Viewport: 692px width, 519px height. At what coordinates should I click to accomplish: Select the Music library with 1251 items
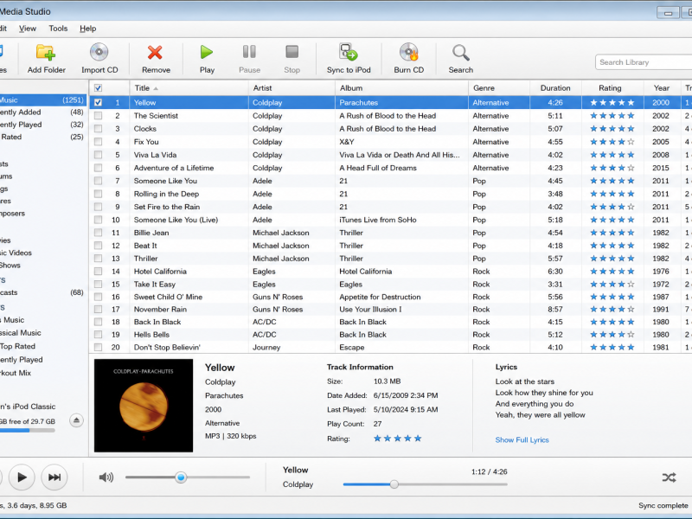(42, 99)
